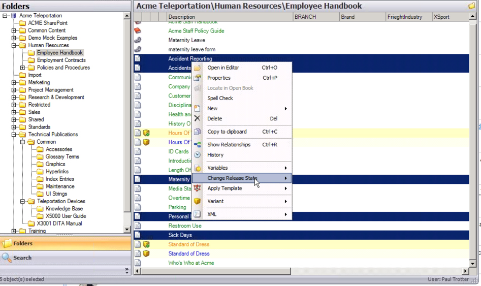The image size is (481, 286).
Task: Click the Apply Template icon
Action: pos(197,188)
